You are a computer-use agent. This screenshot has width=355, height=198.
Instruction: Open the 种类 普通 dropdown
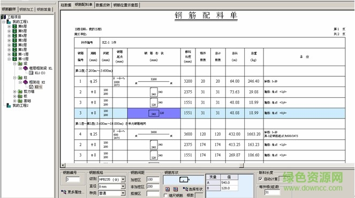123,193
